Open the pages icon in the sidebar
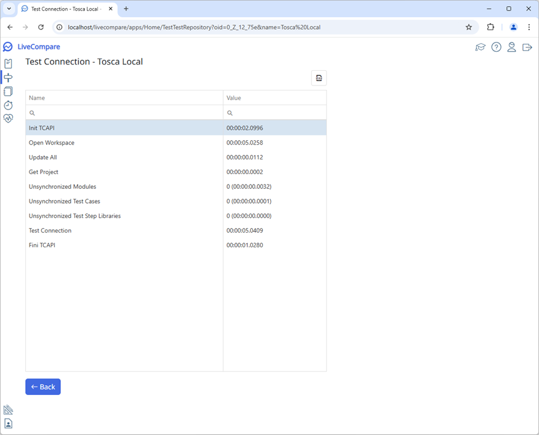This screenshot has width=539, height=435. (x=8, y=91)
